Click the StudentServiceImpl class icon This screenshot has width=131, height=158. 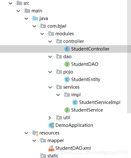pos(75,102)
